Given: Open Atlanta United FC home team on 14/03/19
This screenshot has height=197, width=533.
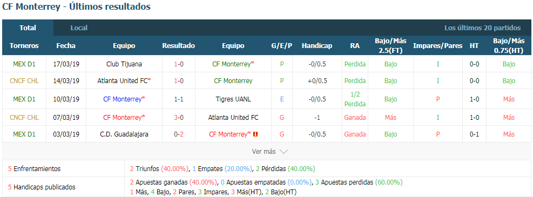Looking at the screenshot, I should click(x=124, y=81).
